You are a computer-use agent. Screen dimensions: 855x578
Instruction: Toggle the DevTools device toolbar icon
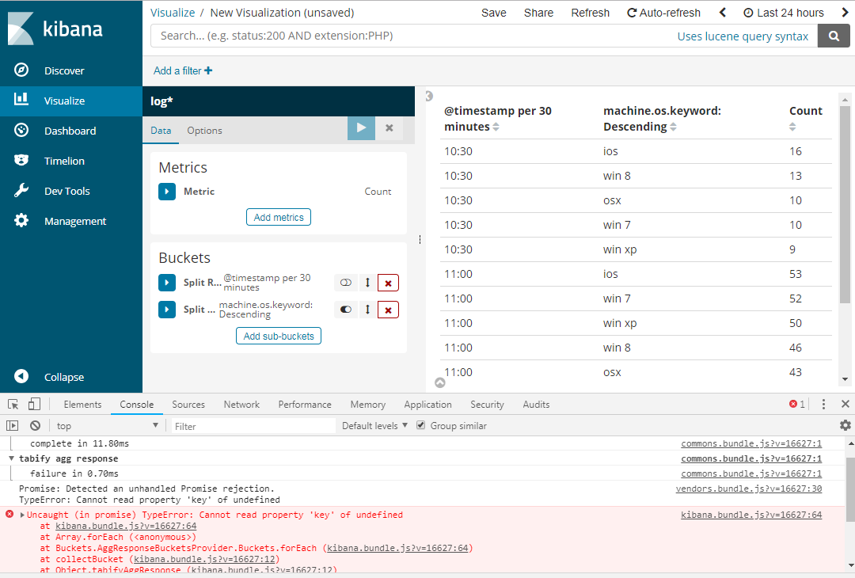(x=34, y=404)
